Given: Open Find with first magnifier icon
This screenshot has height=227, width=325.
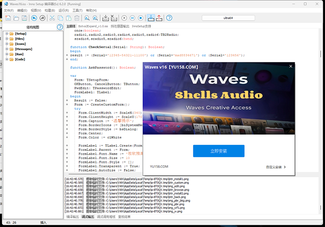Looking at the screenshot, I should tap(87, 18).
